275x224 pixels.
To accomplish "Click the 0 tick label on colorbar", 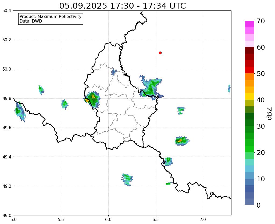I will [259, 205].
